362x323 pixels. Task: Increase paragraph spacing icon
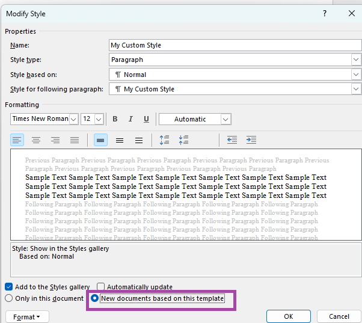[x=164, y=140]
